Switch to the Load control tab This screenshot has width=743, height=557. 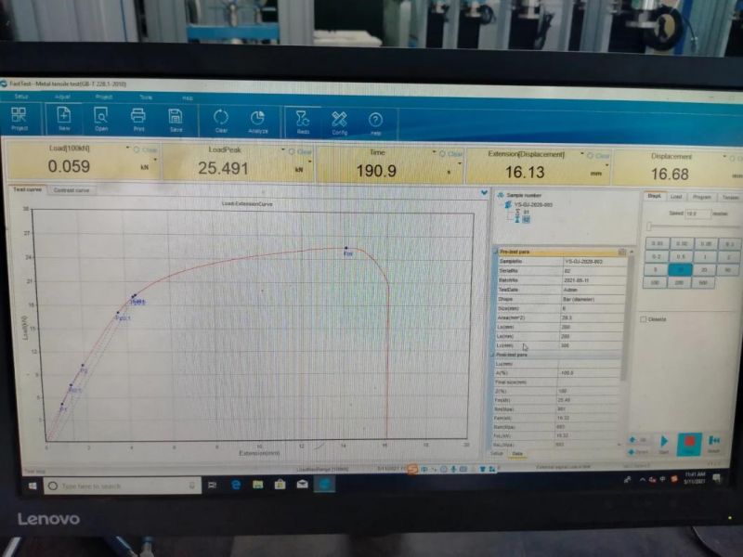(676, 197)
